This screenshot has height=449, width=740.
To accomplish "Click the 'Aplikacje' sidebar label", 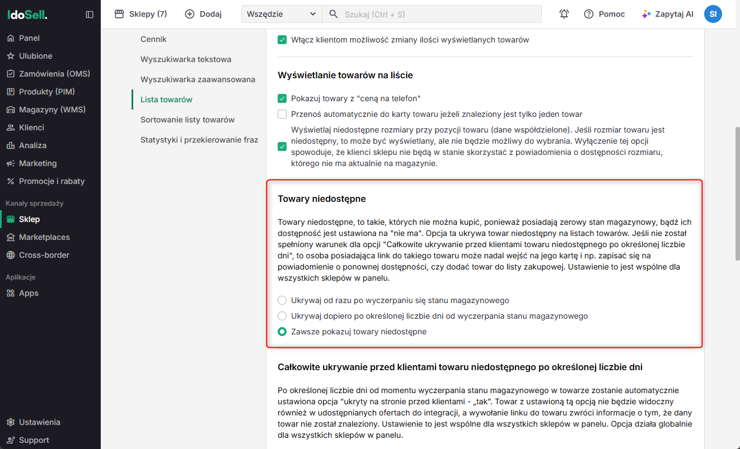I will 21,277.
